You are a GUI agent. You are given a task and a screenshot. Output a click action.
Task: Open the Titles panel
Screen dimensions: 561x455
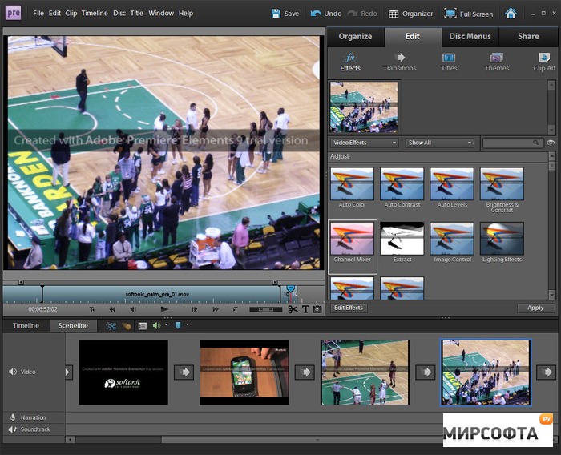(449, 62)
